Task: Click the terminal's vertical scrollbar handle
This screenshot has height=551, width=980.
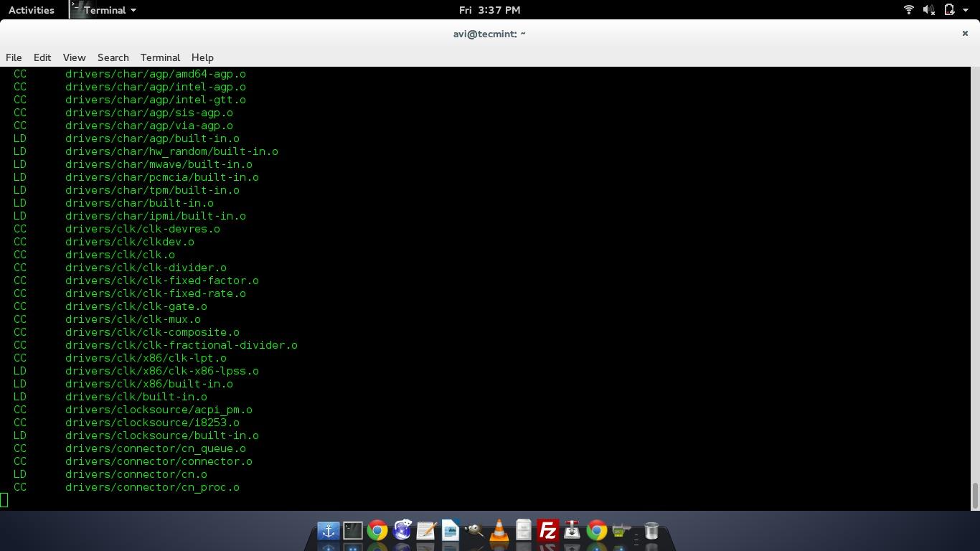Action: pyautogui.click(x=975, y=495)
